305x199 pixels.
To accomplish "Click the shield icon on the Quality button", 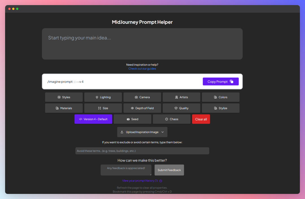I will (176, 108).
